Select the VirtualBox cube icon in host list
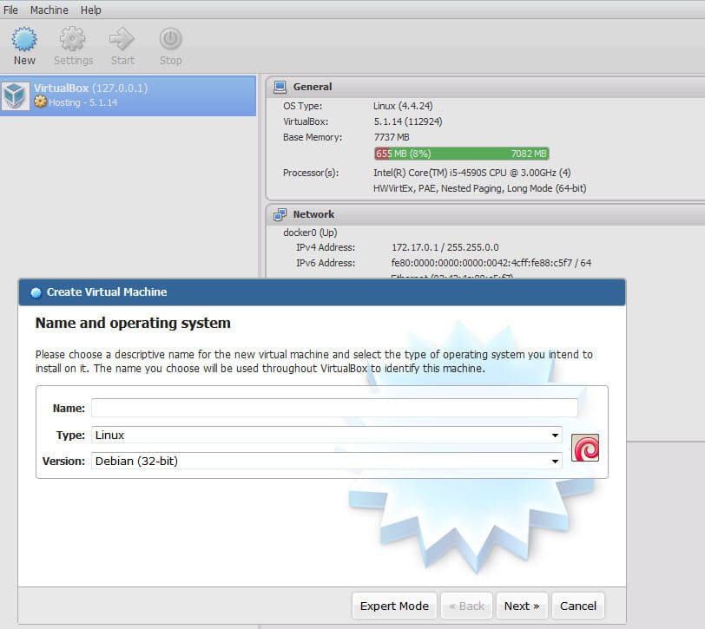The image size is (705, 629). [x=16, y=95]
